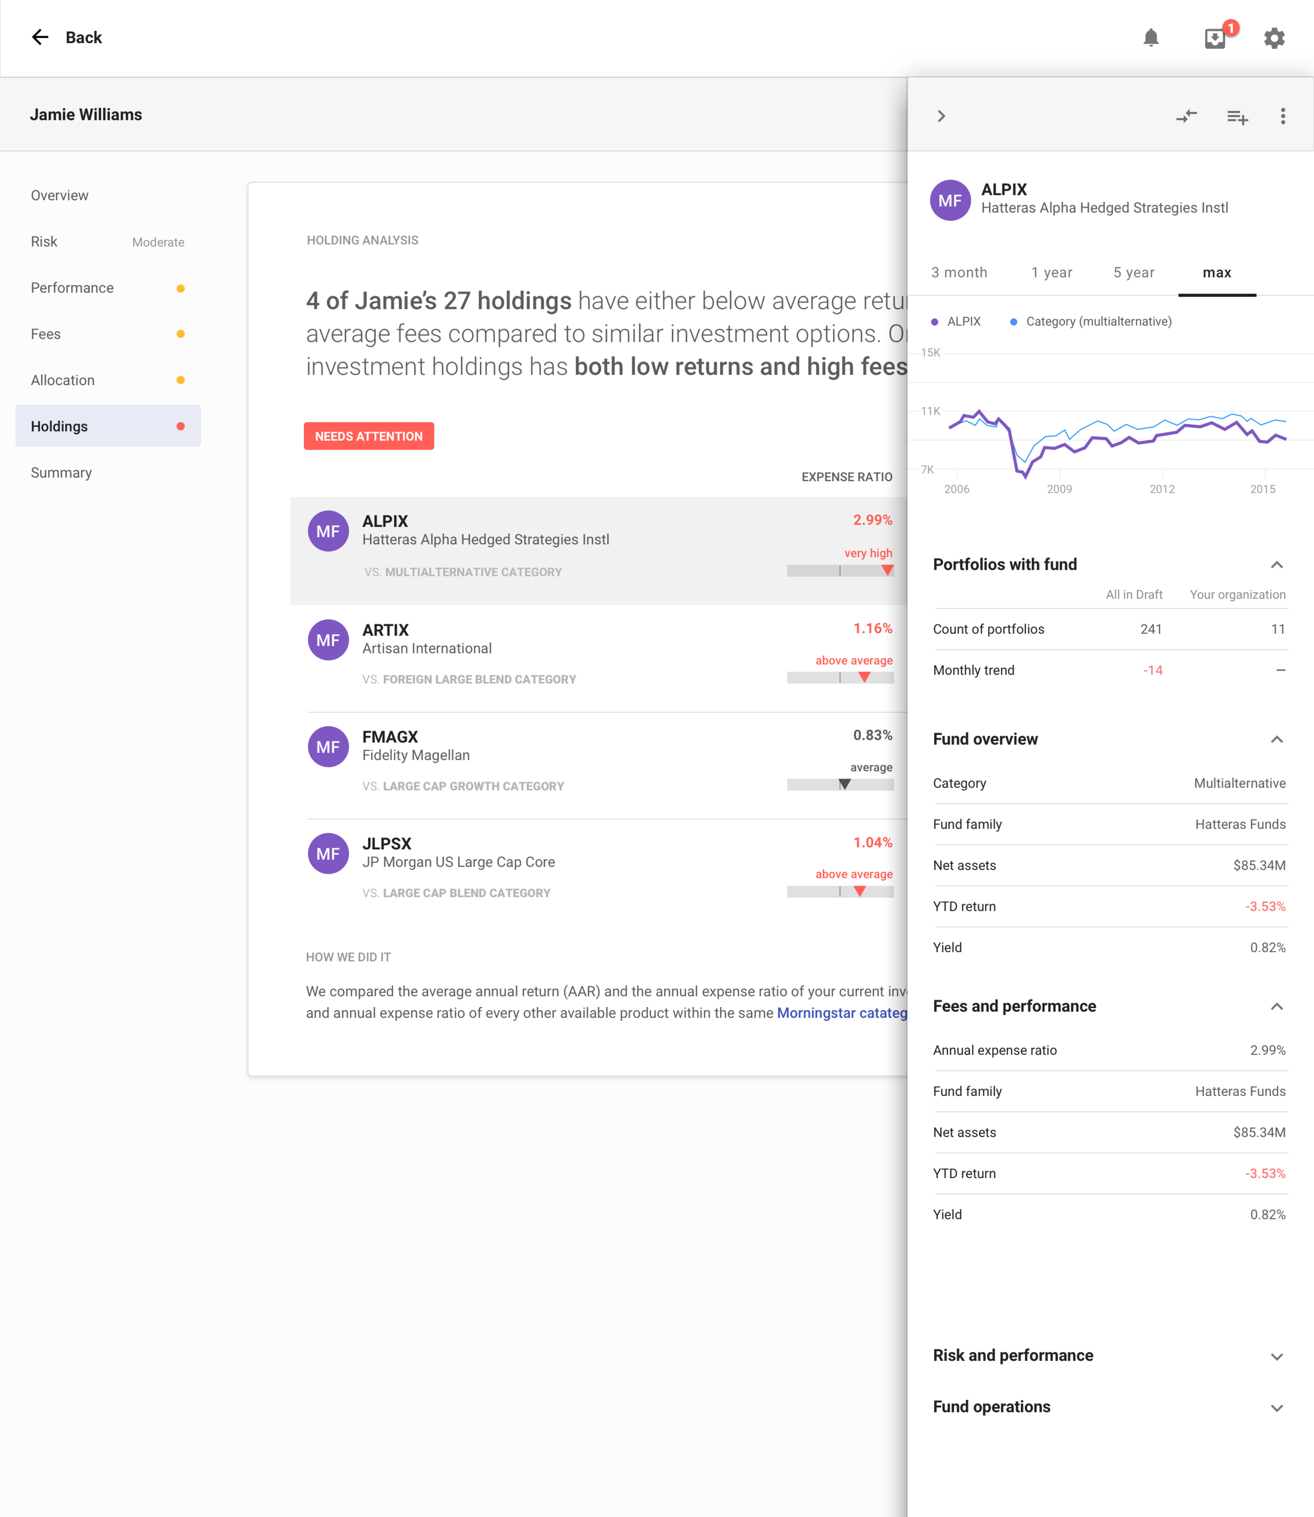Click the compare arrows icon in panel
The image size is (1314, 1517).
coord(1186,116)
